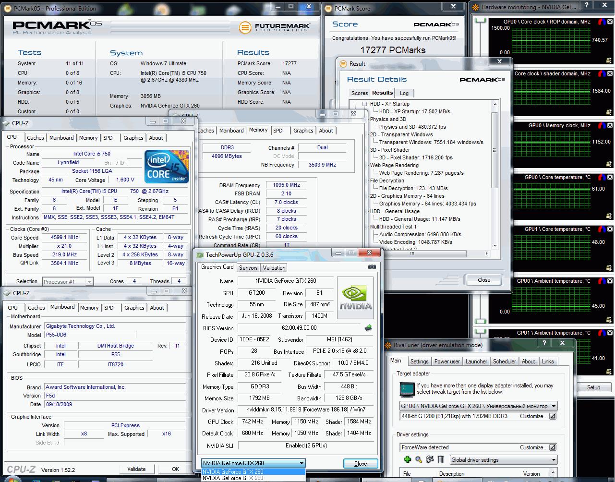Click magnet icon on GPU0 Core temperature graph
This screenshot has height=482, width=615.
click(602, 178)
